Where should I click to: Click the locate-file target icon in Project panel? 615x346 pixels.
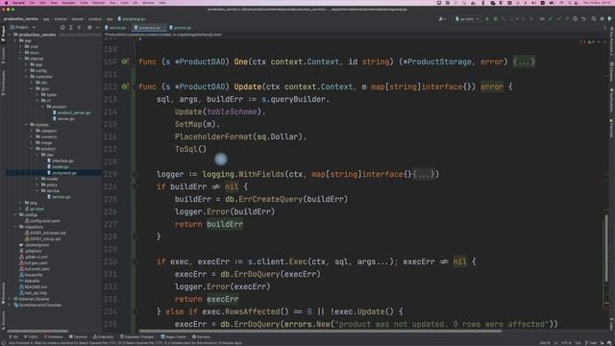(x=62, y=28)
